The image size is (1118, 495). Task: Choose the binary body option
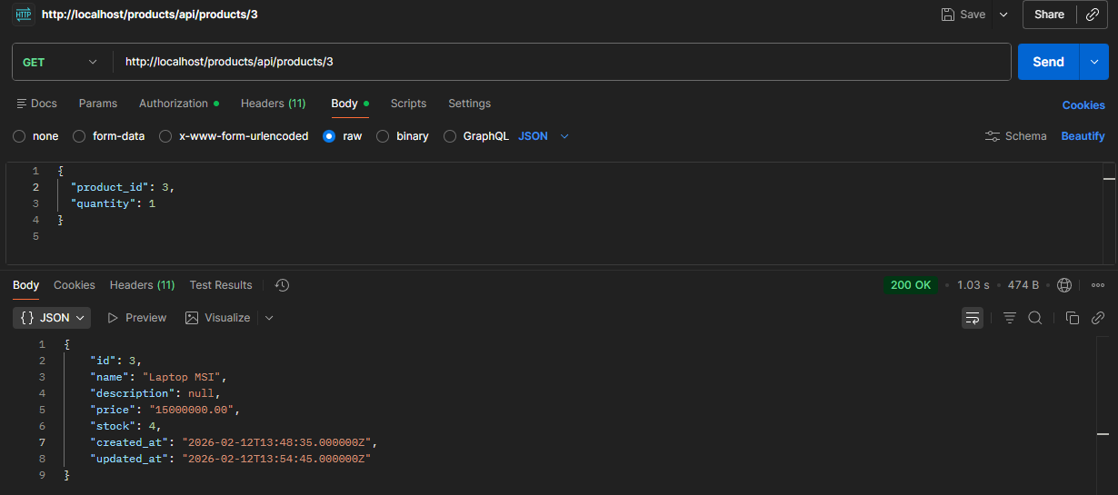tap(383, 136)
